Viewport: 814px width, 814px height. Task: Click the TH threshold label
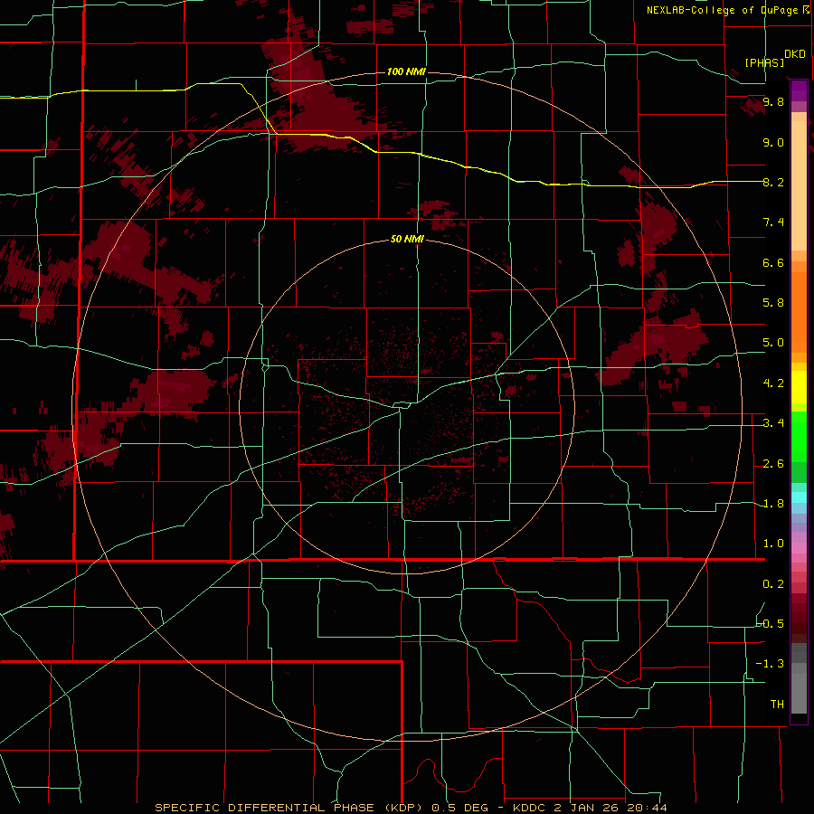(777, 705)
